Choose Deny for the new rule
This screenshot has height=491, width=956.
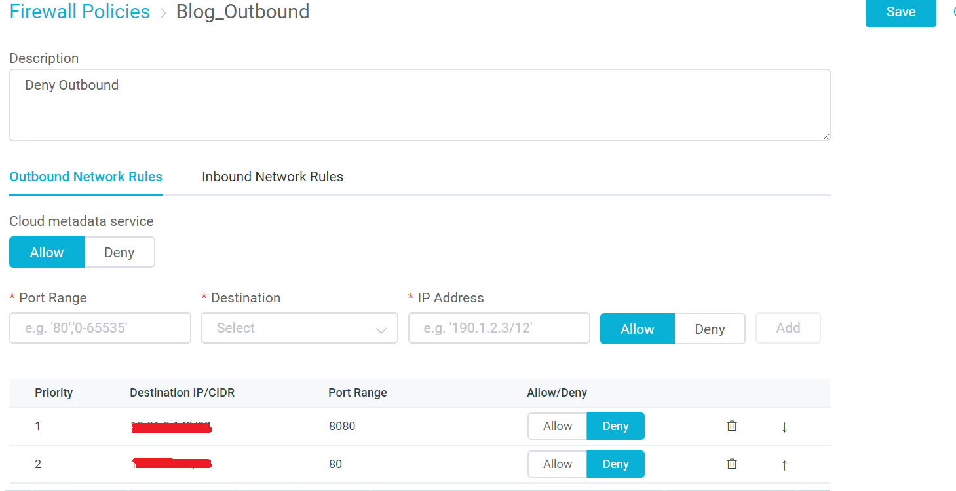(709, 329)
